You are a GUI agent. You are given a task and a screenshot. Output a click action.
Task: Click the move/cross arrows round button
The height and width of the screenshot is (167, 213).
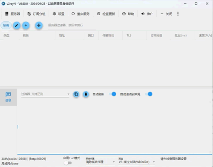tap(39, 26)
